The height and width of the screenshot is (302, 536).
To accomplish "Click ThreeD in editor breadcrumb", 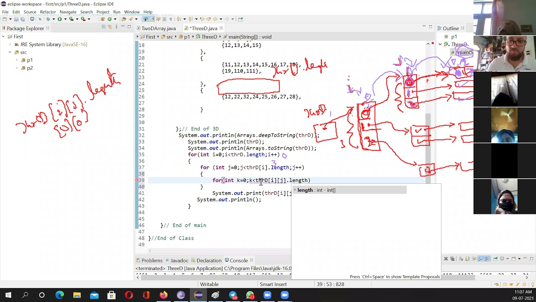I will (x=209, y=37).
